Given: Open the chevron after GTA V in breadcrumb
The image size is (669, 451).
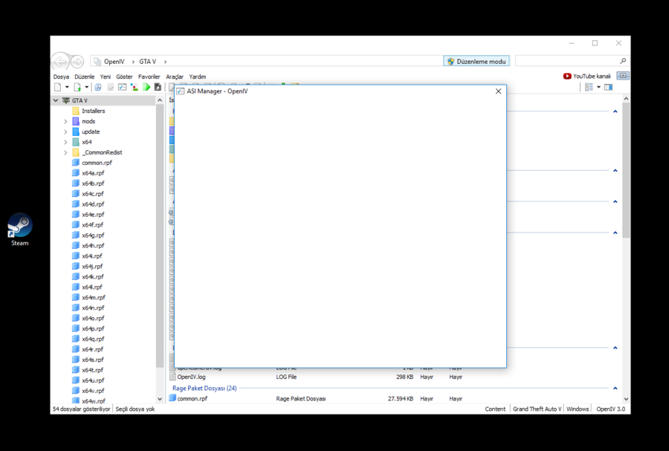Looking at the screenshot, I should [x=166, y=62].
